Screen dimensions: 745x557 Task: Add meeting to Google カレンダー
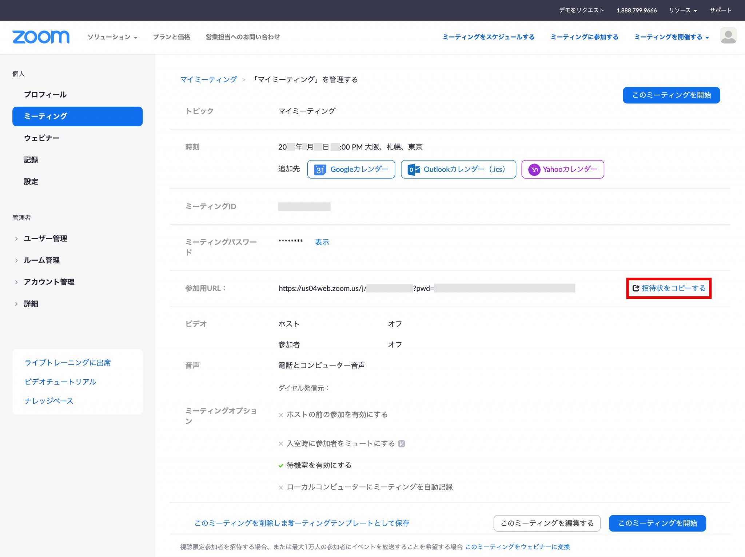[351, 169]
